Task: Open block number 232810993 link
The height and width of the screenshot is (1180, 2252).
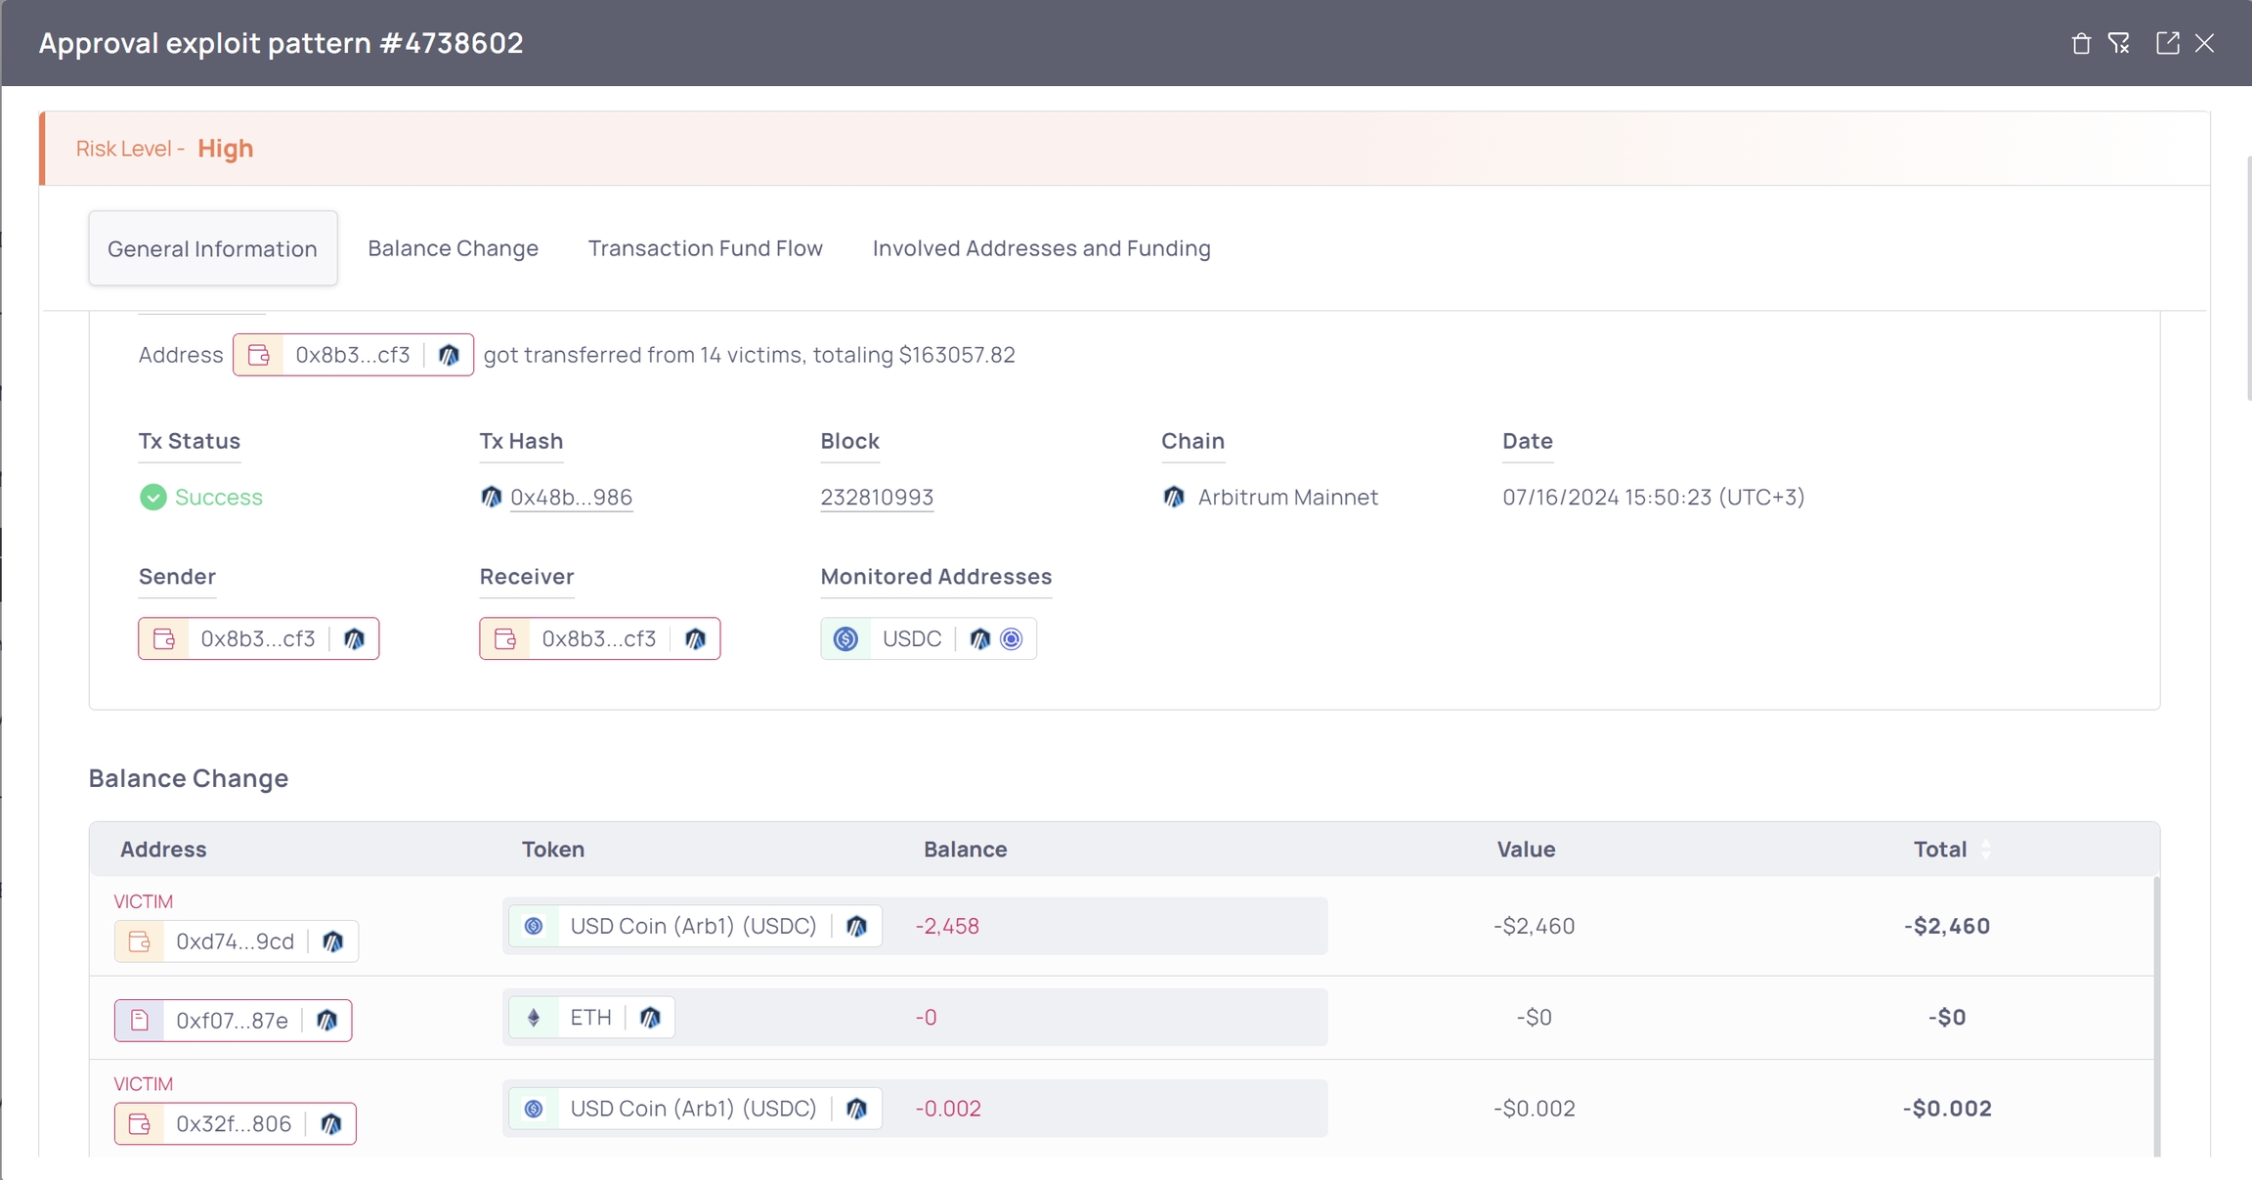Action: (x=876, y=498)
